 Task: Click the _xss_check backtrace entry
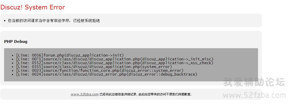coord(115,63)
